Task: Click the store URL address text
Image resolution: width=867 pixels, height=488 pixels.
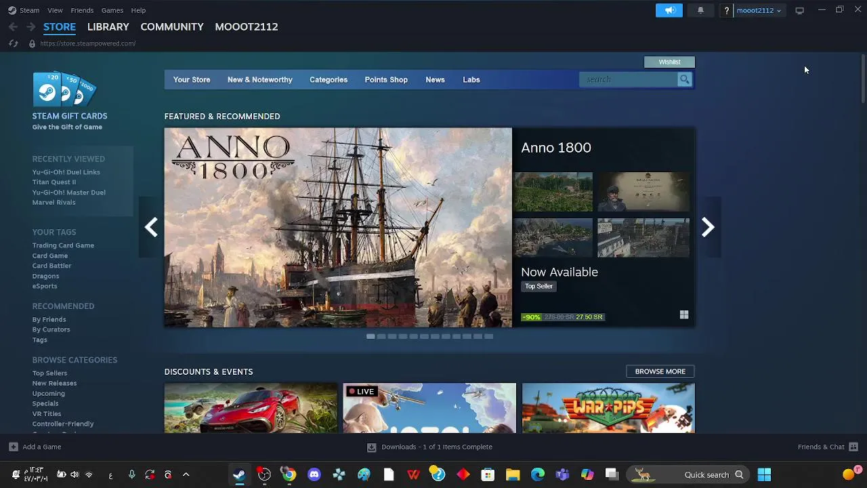Action: pos(88,43)
